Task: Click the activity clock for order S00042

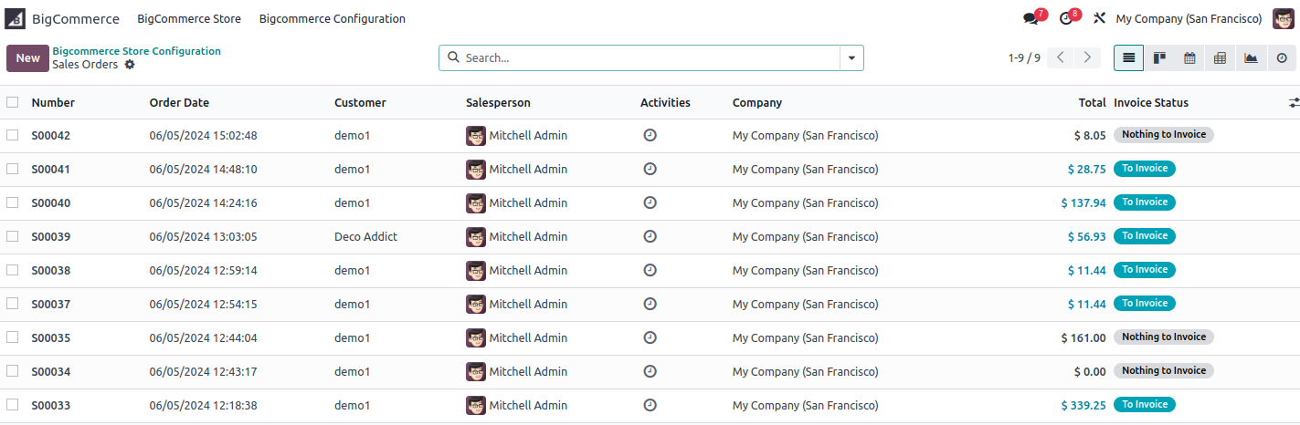Action: pos(650,135)
